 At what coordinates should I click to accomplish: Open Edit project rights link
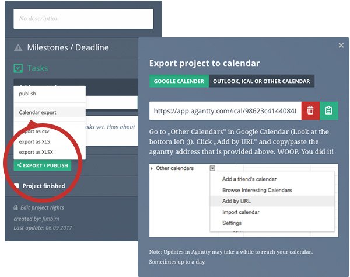coord(42,207)
